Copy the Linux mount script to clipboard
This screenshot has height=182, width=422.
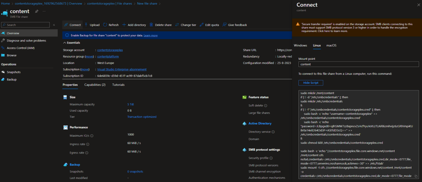pos(416,176)
